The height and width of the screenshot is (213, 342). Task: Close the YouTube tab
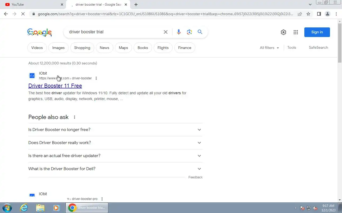(x=62, y=5)
